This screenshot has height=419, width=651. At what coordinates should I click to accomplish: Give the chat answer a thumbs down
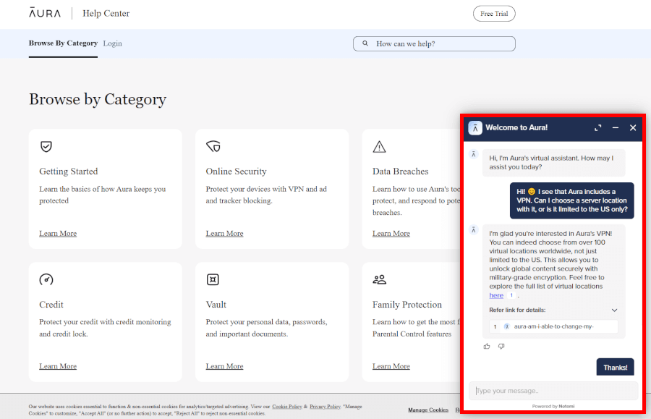click(x=501, y=347)
